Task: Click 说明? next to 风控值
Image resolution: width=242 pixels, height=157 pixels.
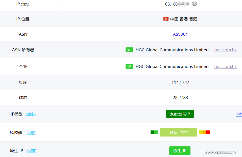Action: click(31, 132)
